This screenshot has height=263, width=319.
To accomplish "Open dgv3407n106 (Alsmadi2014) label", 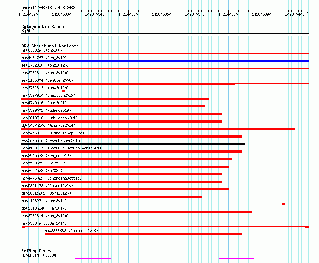I will [48, 125].
